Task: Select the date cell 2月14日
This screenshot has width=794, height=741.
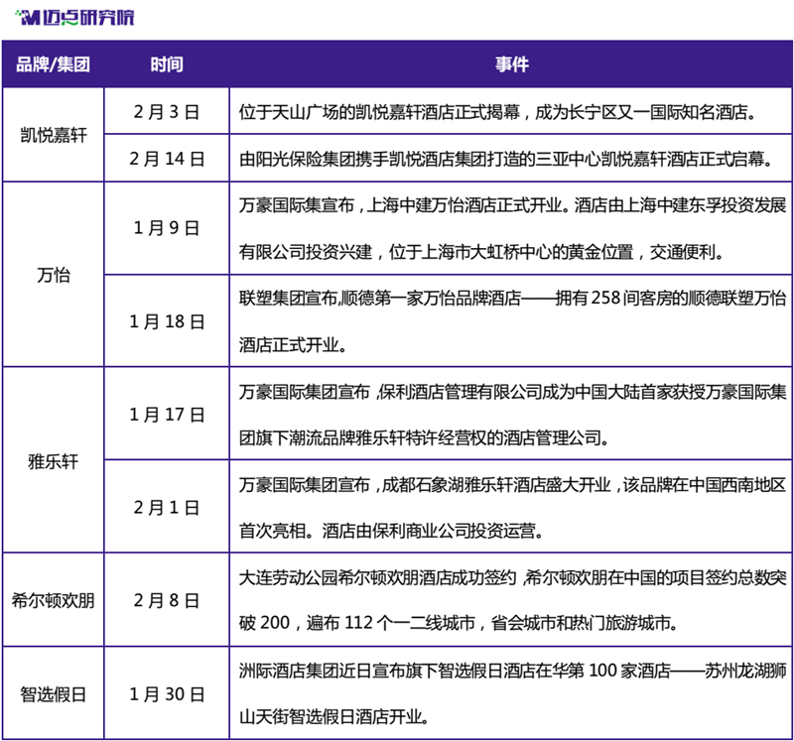Action: (167, 159)
